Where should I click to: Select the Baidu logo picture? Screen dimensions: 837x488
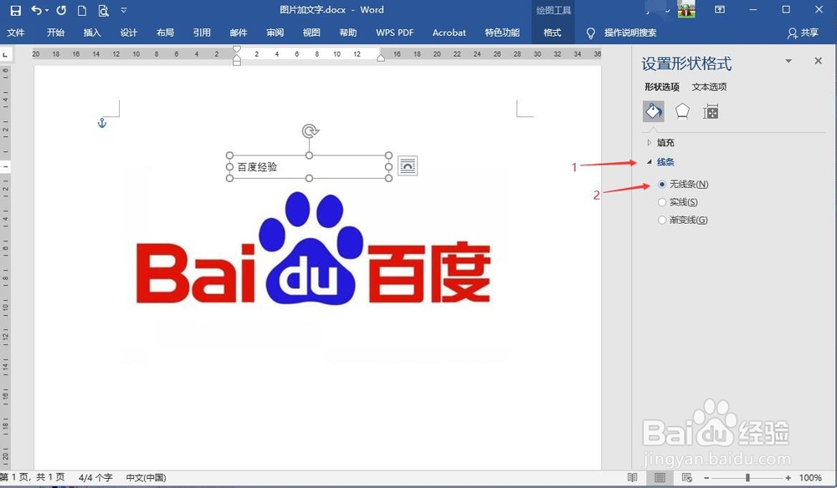pyautogui.click(x=313, y=249)
